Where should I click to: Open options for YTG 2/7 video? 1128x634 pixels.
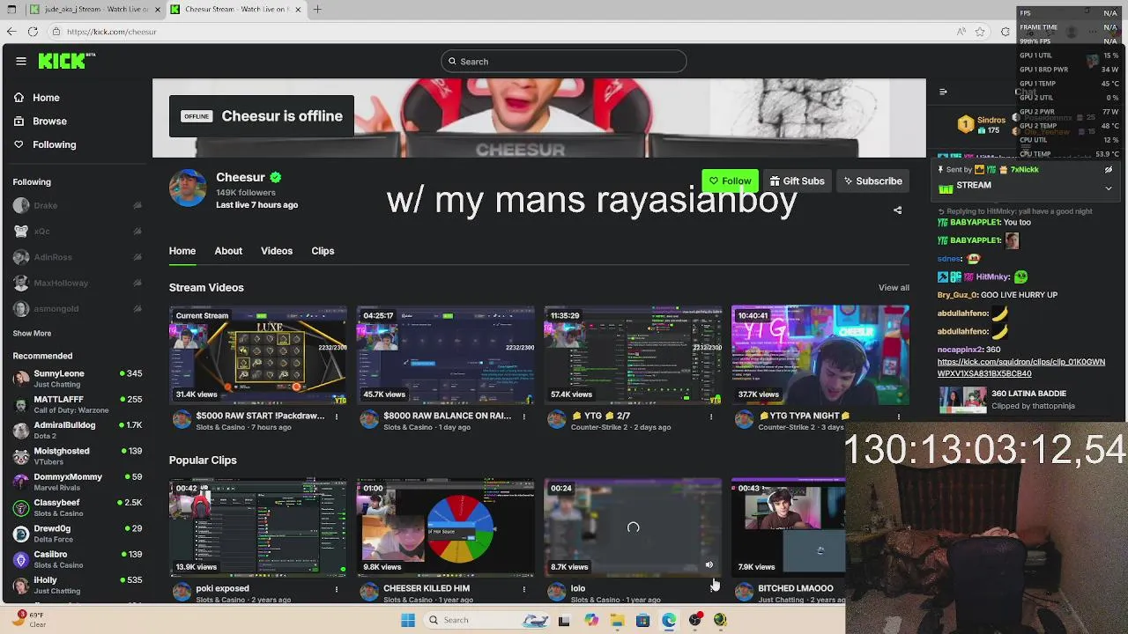711,417
